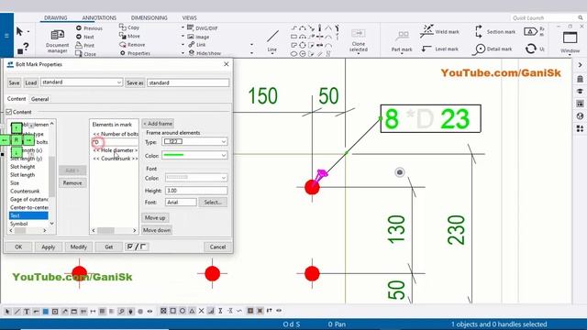This screenshot has width=587, height=330.
Task: Switch to the DRAWING ribbon tab
Action: (x=55, y=17)
